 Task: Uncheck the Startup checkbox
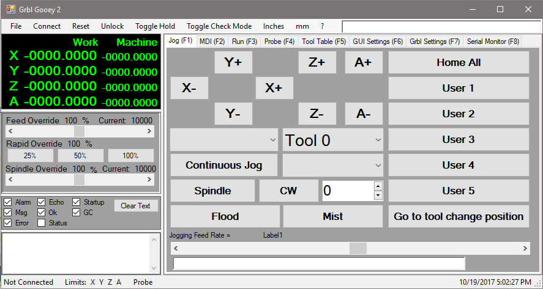(76, 202)
